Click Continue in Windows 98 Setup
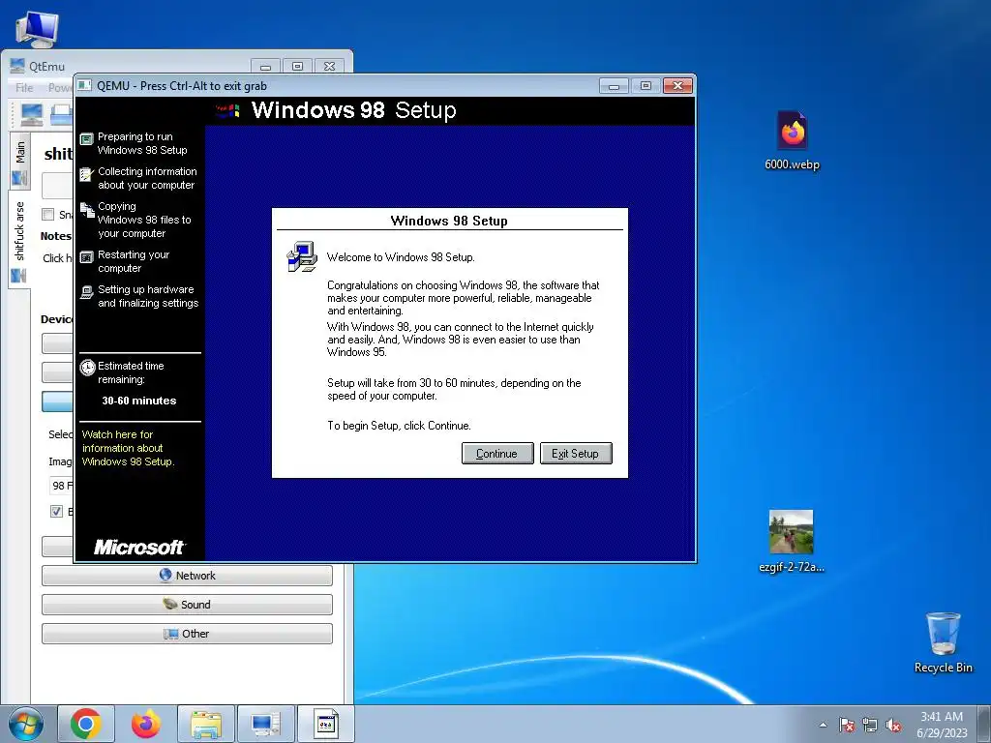The image size is (991, 743). 497,453
